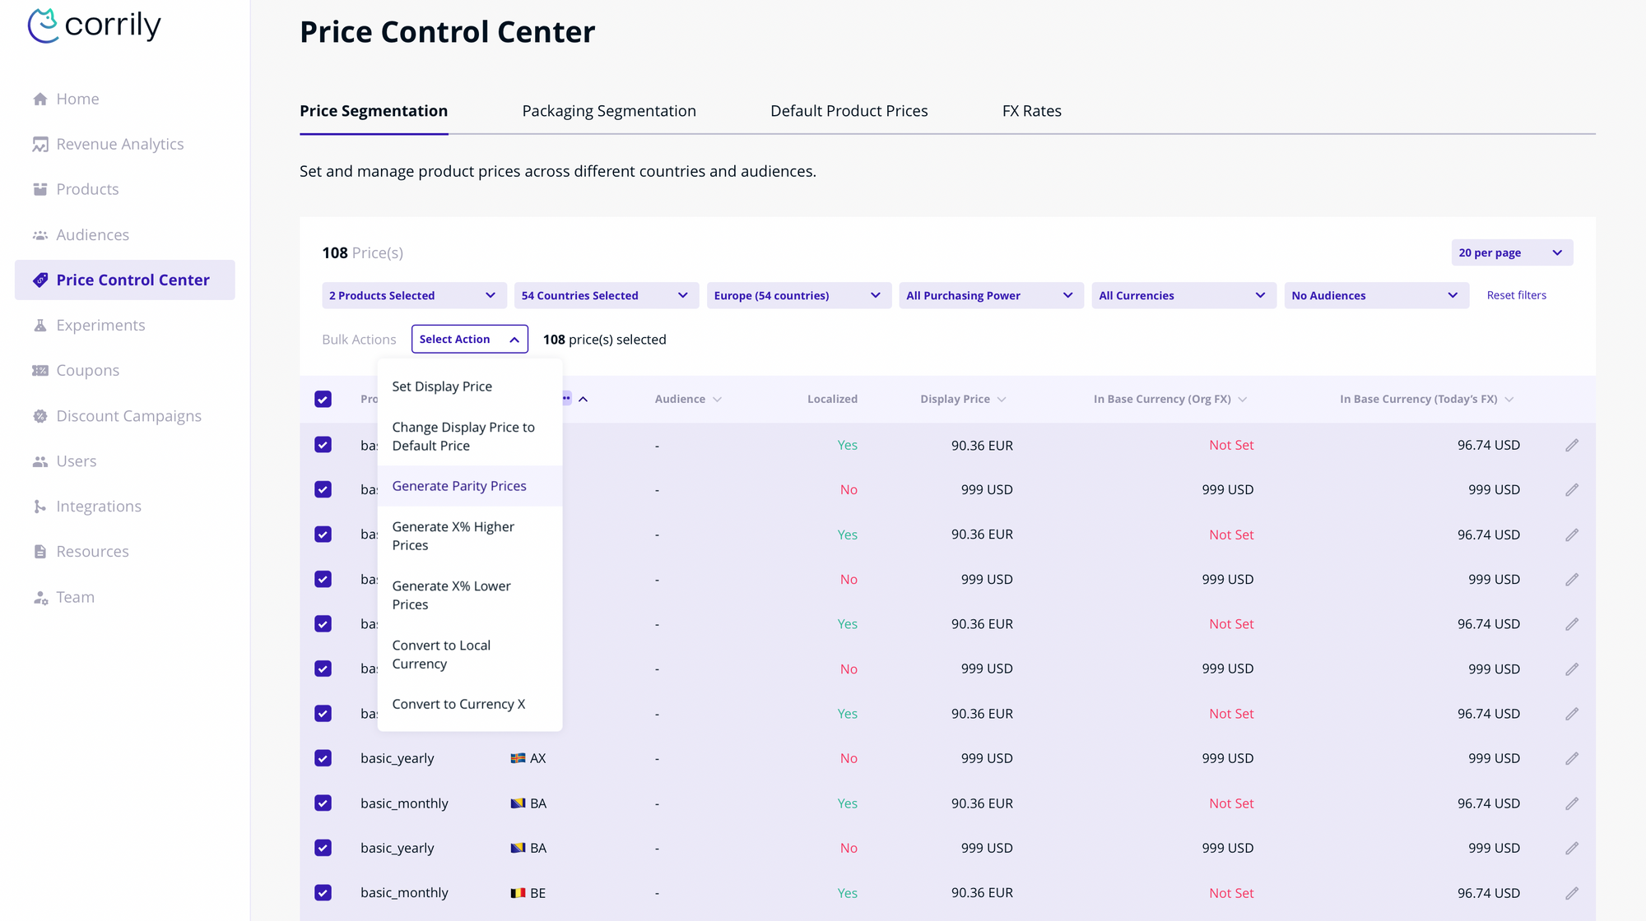
Task: Click edit pencil on seventh table row
Action: 1572,714
